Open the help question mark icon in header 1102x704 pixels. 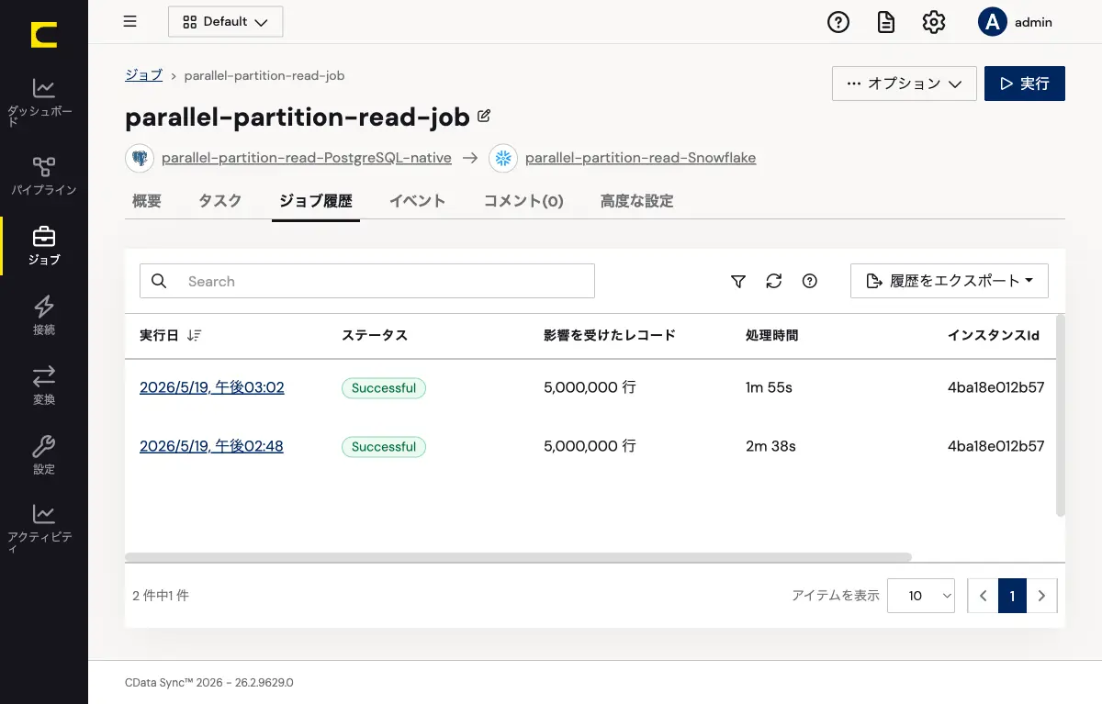pyautogui.click(x=838, y=22)
